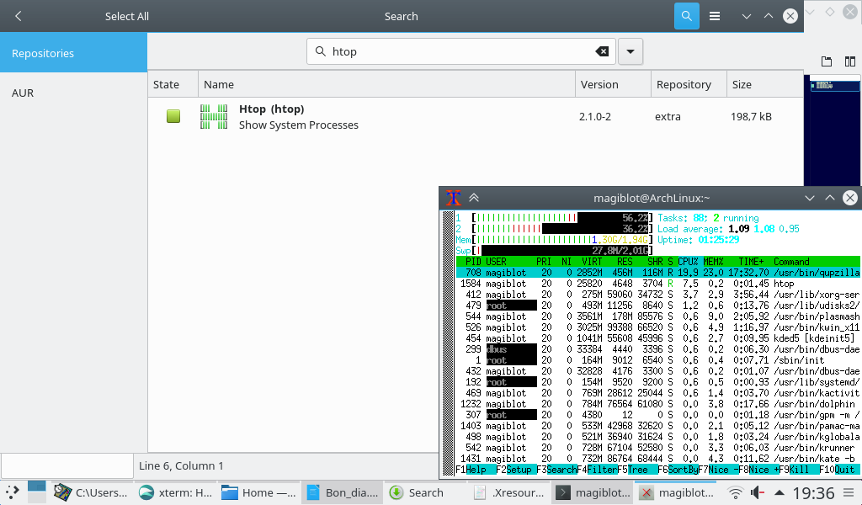Sort packages by Name column

tap(386, 85)
